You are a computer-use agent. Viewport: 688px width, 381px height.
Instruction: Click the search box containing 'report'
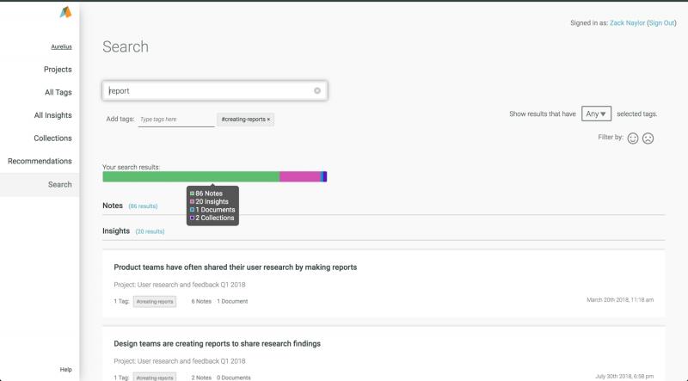(215, 91)
